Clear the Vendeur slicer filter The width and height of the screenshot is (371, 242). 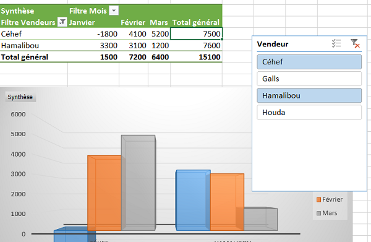tap(355, 43)
